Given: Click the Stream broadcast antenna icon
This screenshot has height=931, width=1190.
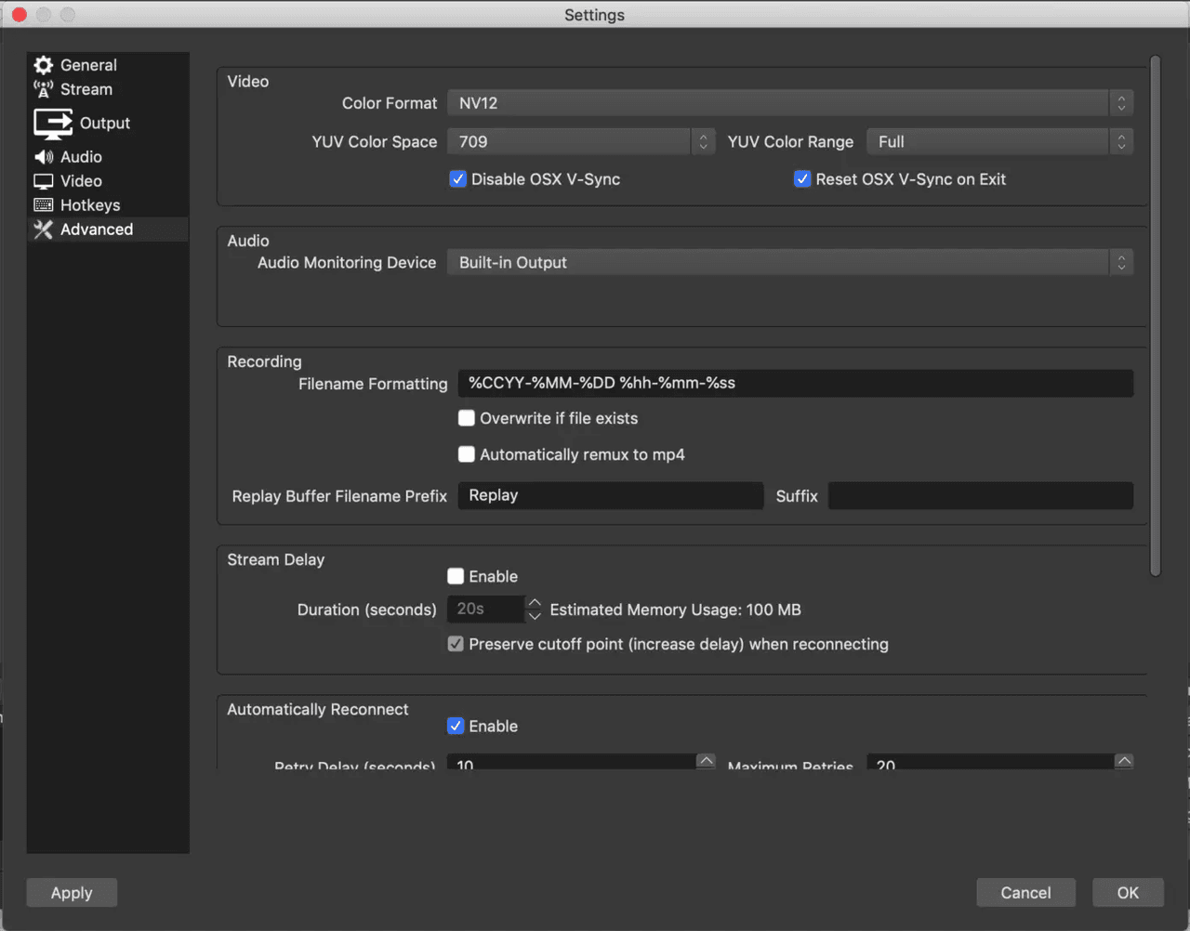Looking at the screenshot, I should (x=43, y=89).
